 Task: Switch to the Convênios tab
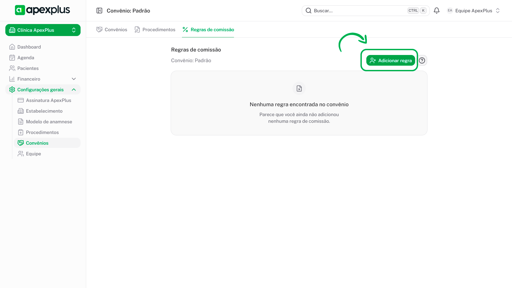112,30
